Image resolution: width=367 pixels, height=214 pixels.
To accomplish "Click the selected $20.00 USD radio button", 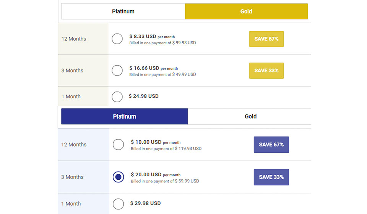I will 119,177.
